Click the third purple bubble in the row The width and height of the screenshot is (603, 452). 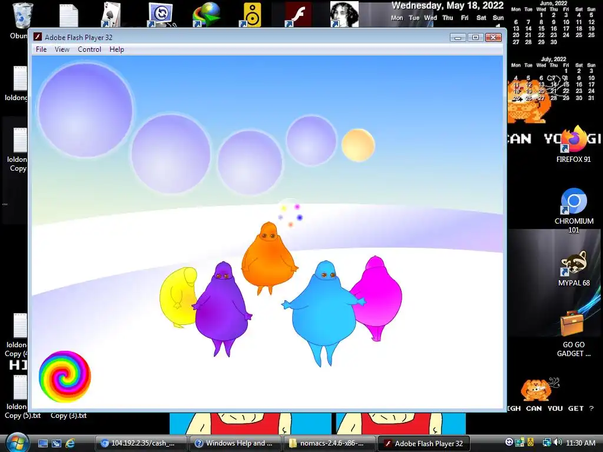250,162
